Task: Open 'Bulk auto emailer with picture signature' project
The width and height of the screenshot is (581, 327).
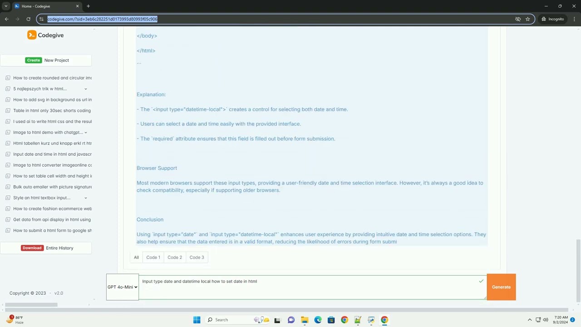Action: click(52, 187)
